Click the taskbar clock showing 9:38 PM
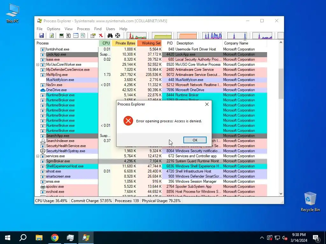The image size is (326, 244). 299,238
